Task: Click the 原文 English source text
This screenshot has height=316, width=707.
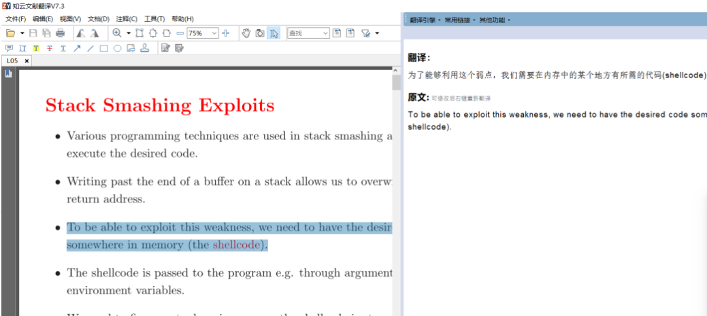Action: [557, 121]
